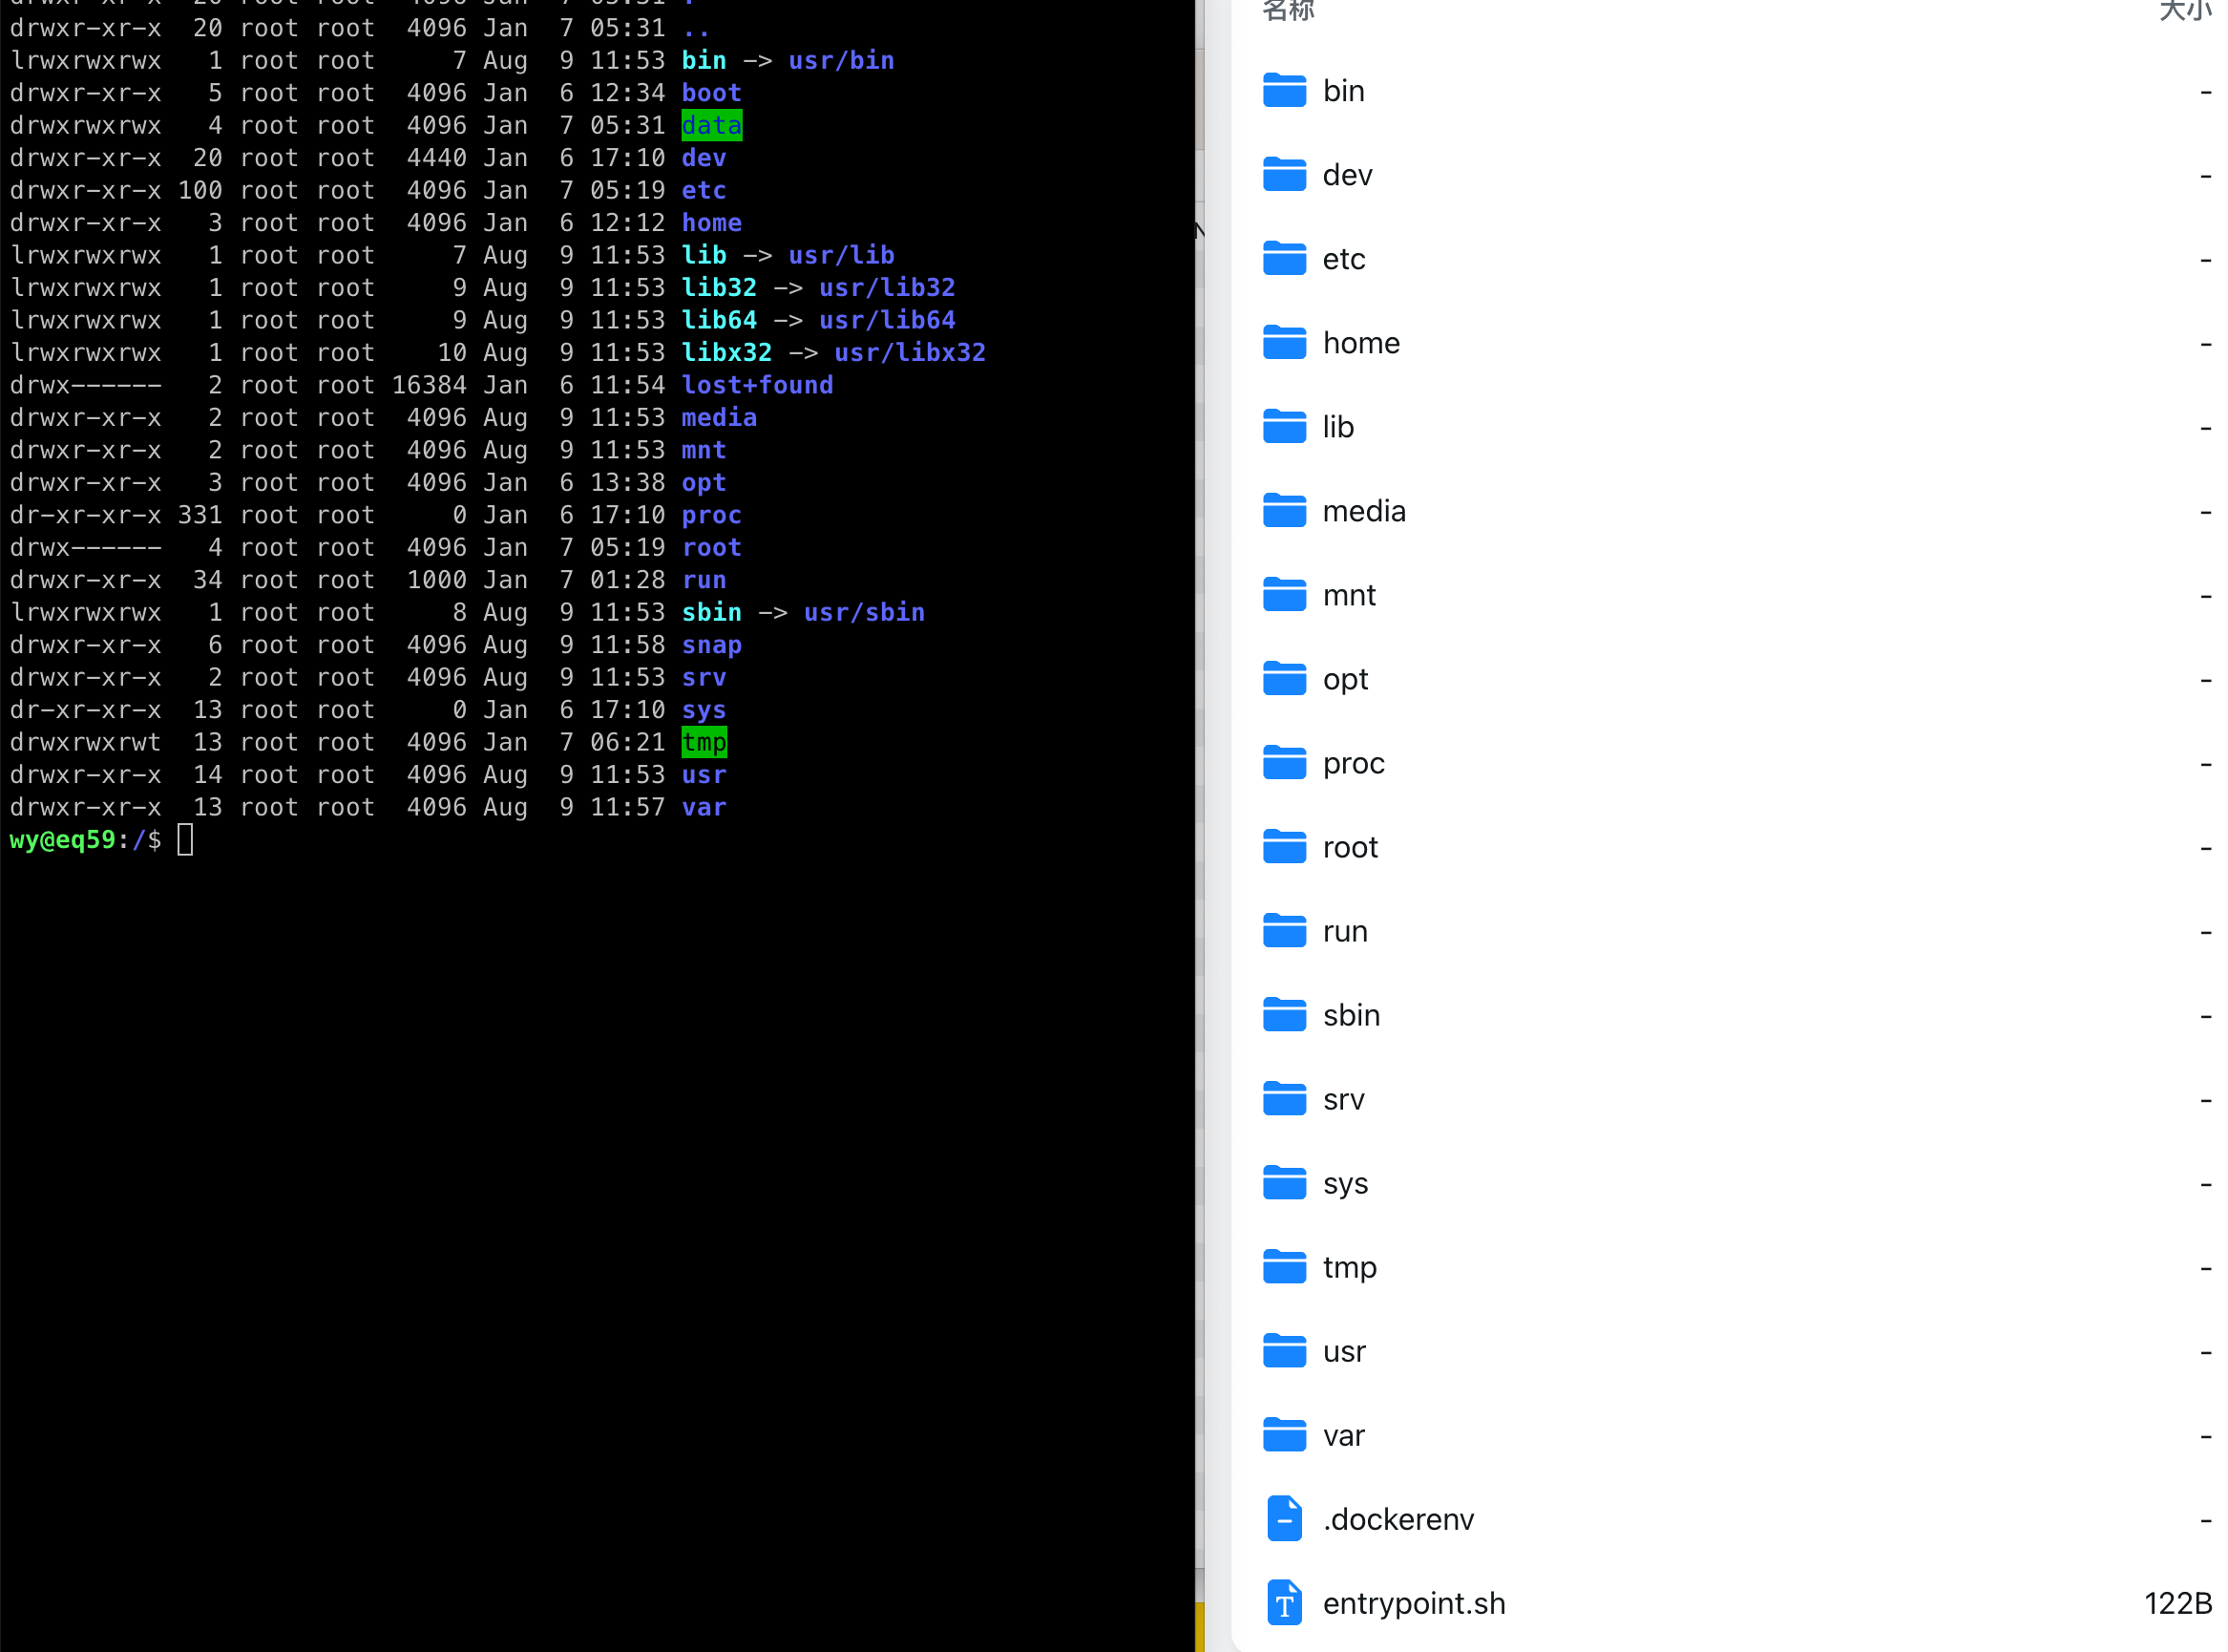Click the var folder icon
Viewport: 2228px width, 1652px height.
[1283, 1435]
